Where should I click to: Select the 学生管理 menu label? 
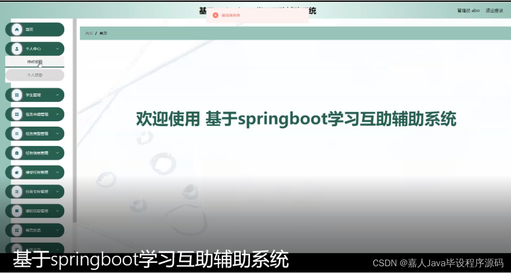[33, 95]
